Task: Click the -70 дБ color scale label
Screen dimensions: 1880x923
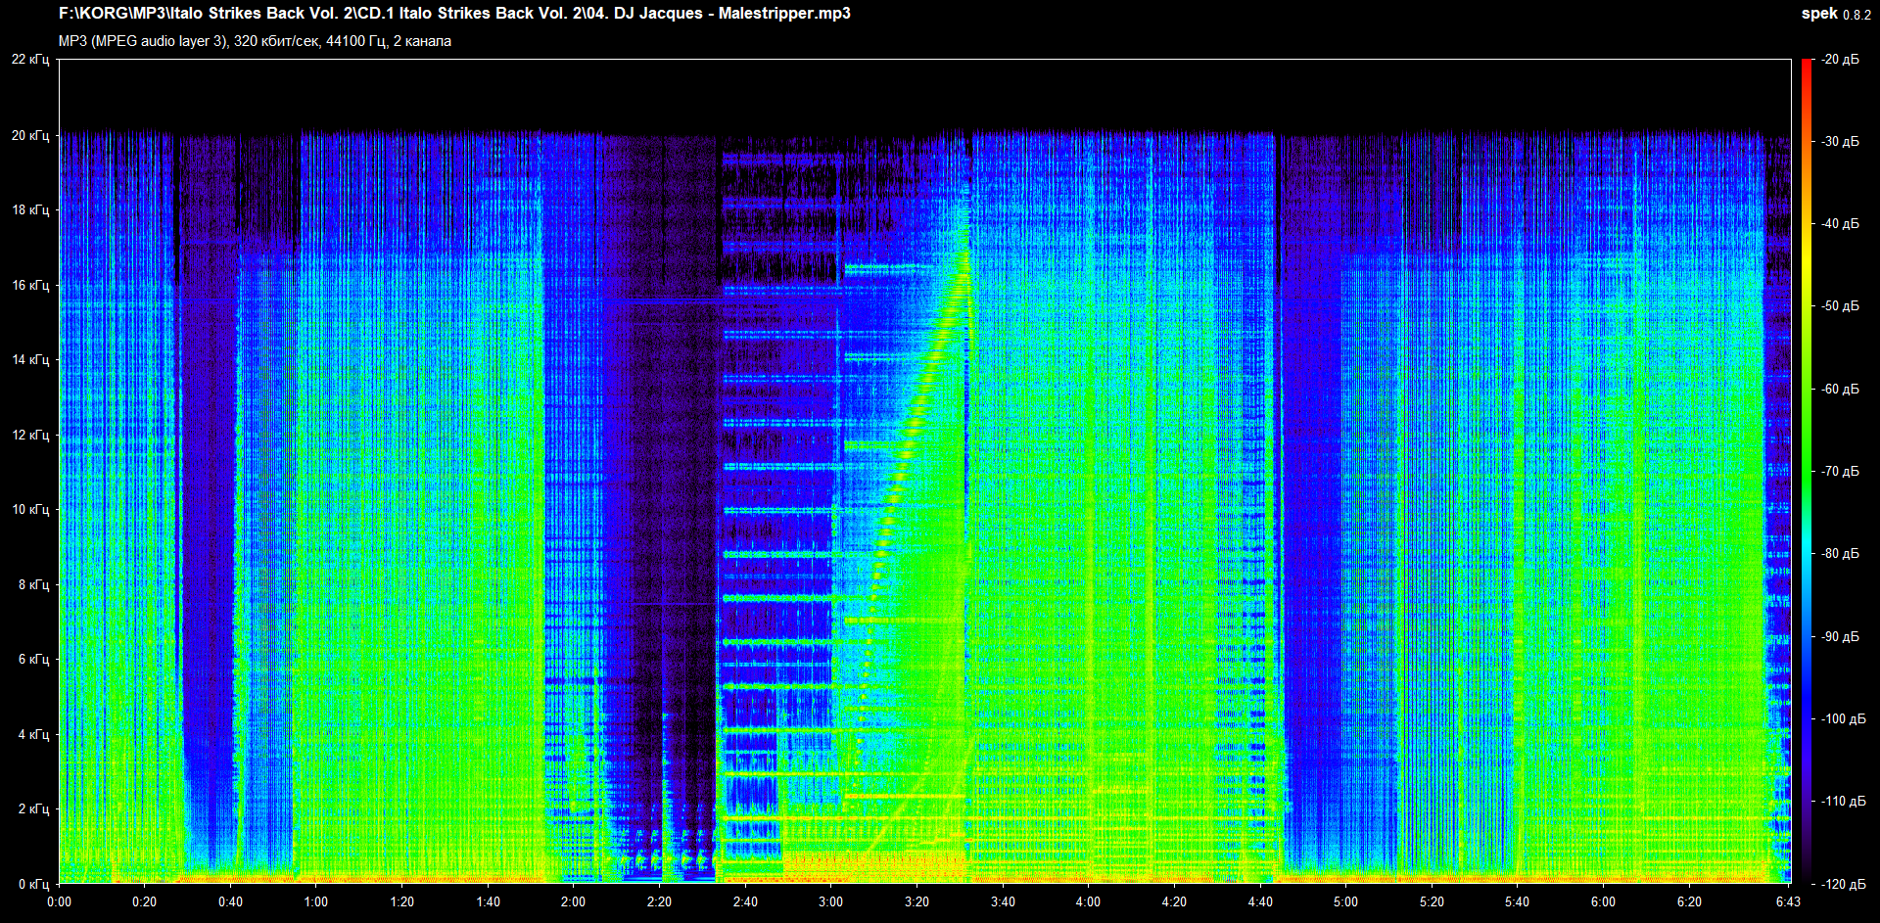Action: coord(1840,471)
